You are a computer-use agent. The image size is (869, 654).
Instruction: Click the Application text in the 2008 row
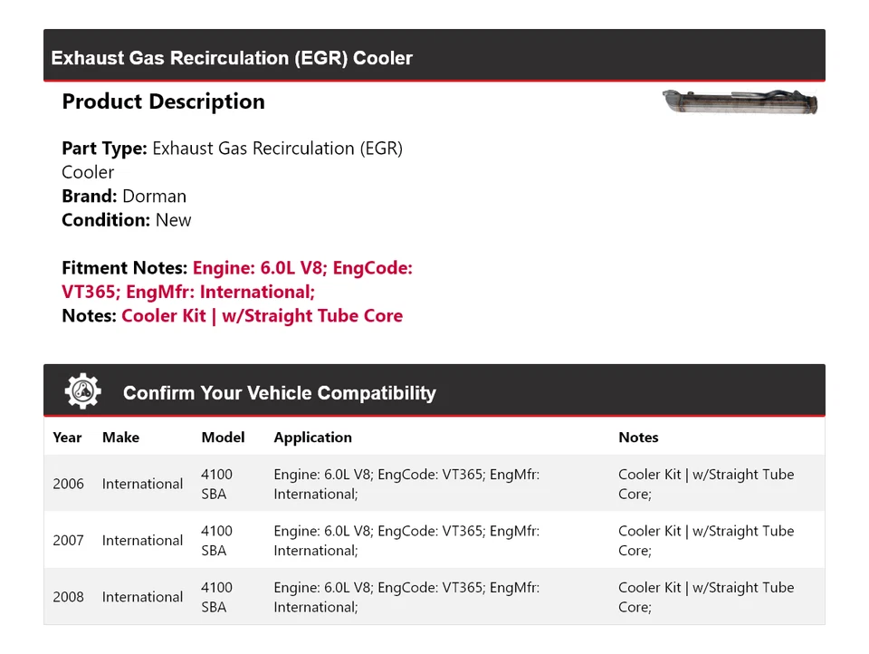coord(406,597)
